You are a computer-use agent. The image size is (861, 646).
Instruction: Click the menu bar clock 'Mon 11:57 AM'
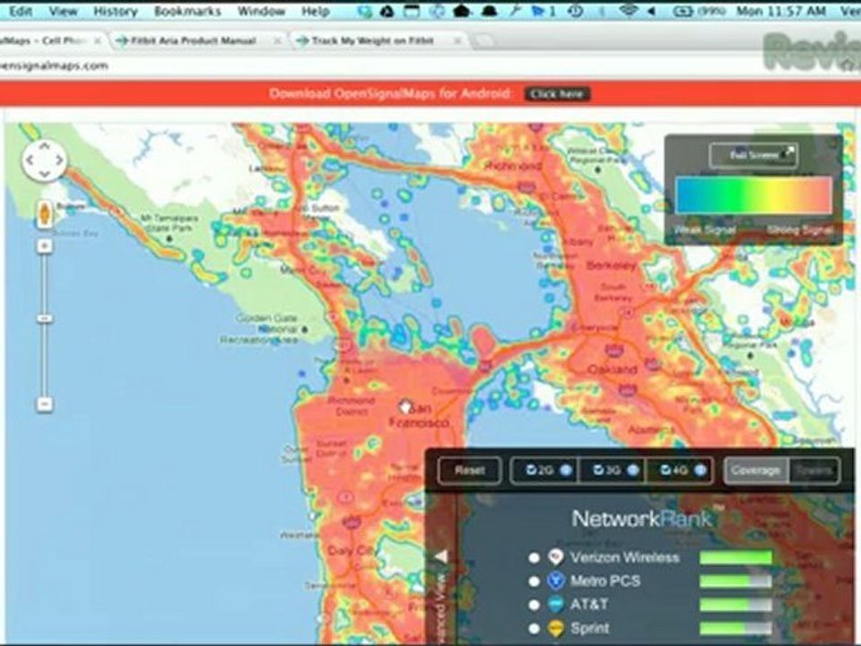[781, 11]
